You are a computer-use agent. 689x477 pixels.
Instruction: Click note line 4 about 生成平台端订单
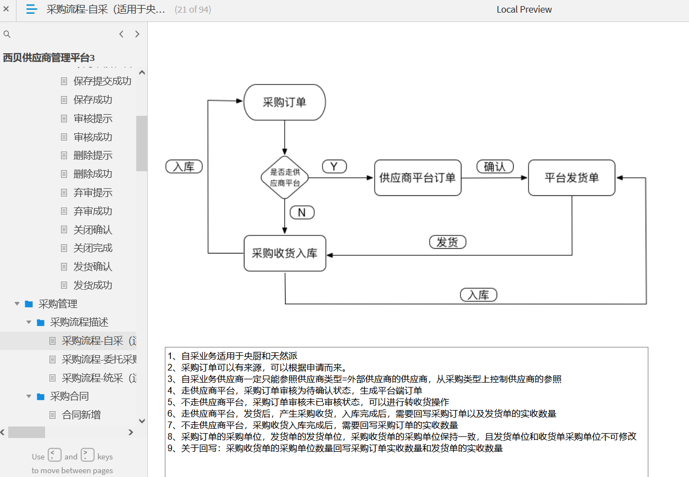(295, 391)
